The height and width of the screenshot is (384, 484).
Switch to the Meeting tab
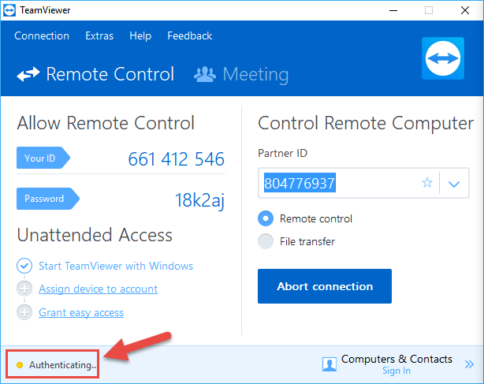[241, 74]
